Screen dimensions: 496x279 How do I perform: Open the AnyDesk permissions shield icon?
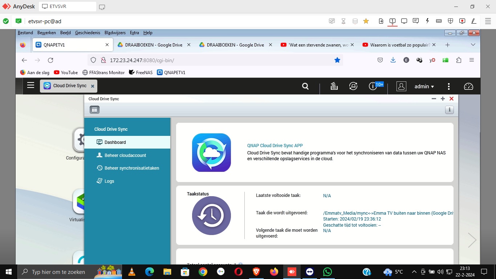(x=450, y=21)
